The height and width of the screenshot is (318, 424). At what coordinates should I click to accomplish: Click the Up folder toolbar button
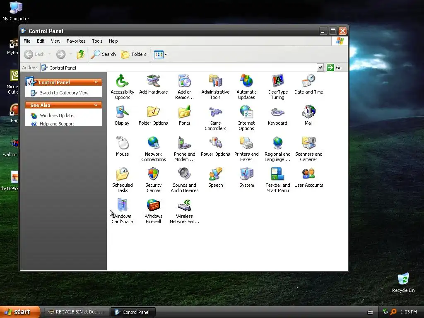click(81, 54)
